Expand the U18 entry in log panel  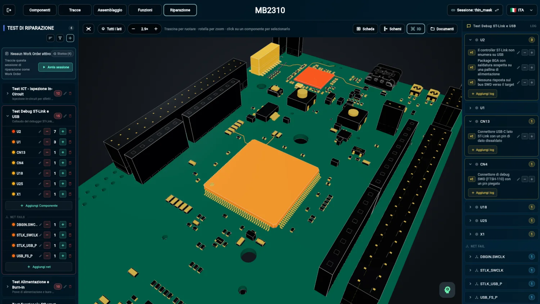[x=470, y=207]
